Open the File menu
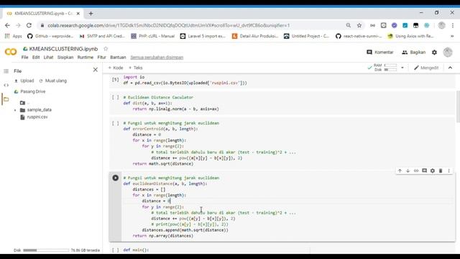Image resolution: width=460 pixels, height=259 pixels. click(24, 58)
